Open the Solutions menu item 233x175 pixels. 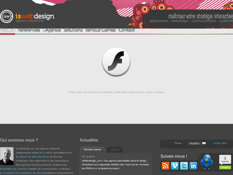coord(73,30)
